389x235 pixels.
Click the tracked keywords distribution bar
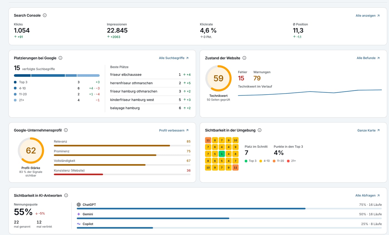point(57,75)
